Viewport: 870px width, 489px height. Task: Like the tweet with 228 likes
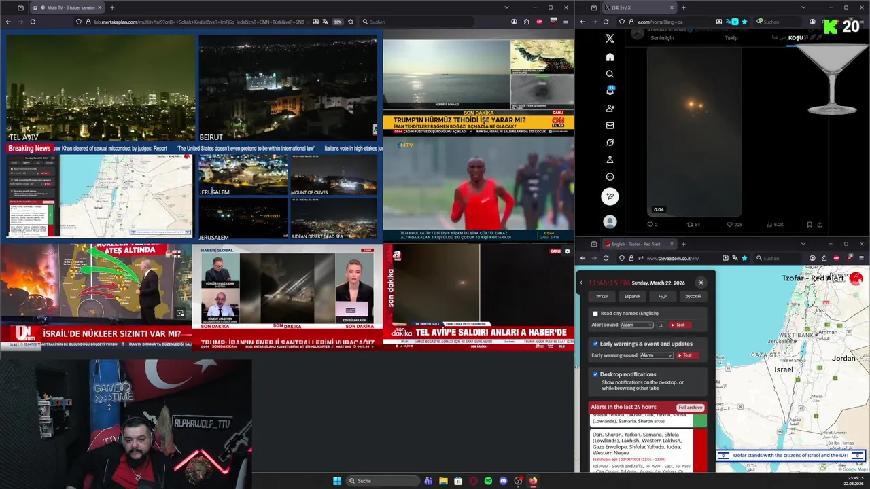734,225
